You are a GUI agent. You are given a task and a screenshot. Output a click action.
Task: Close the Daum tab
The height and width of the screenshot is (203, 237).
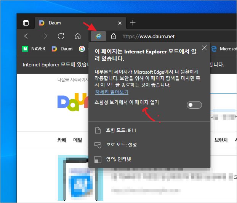tap(120, 23)
